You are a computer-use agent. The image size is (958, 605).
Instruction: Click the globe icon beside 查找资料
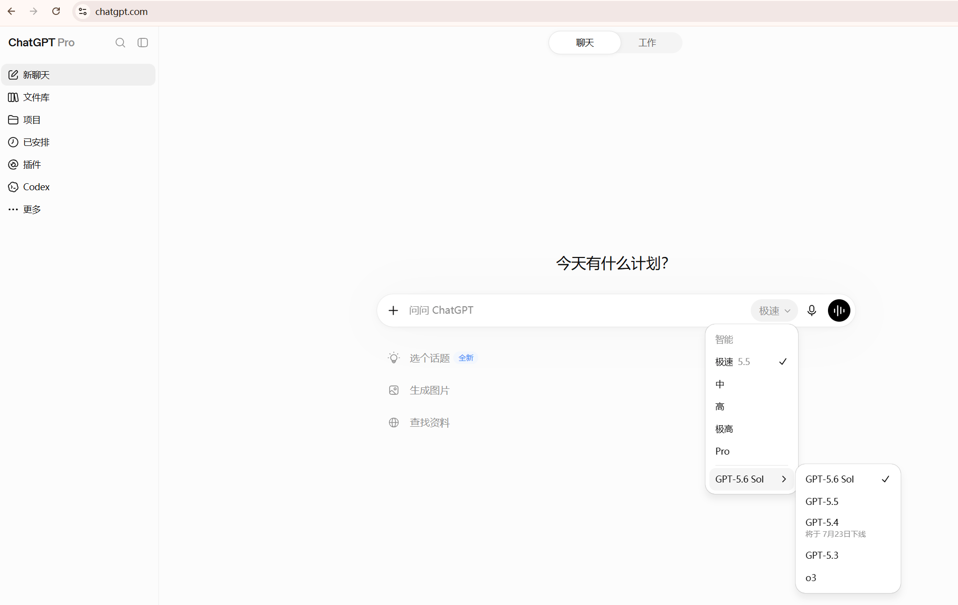tap(394, 423)
